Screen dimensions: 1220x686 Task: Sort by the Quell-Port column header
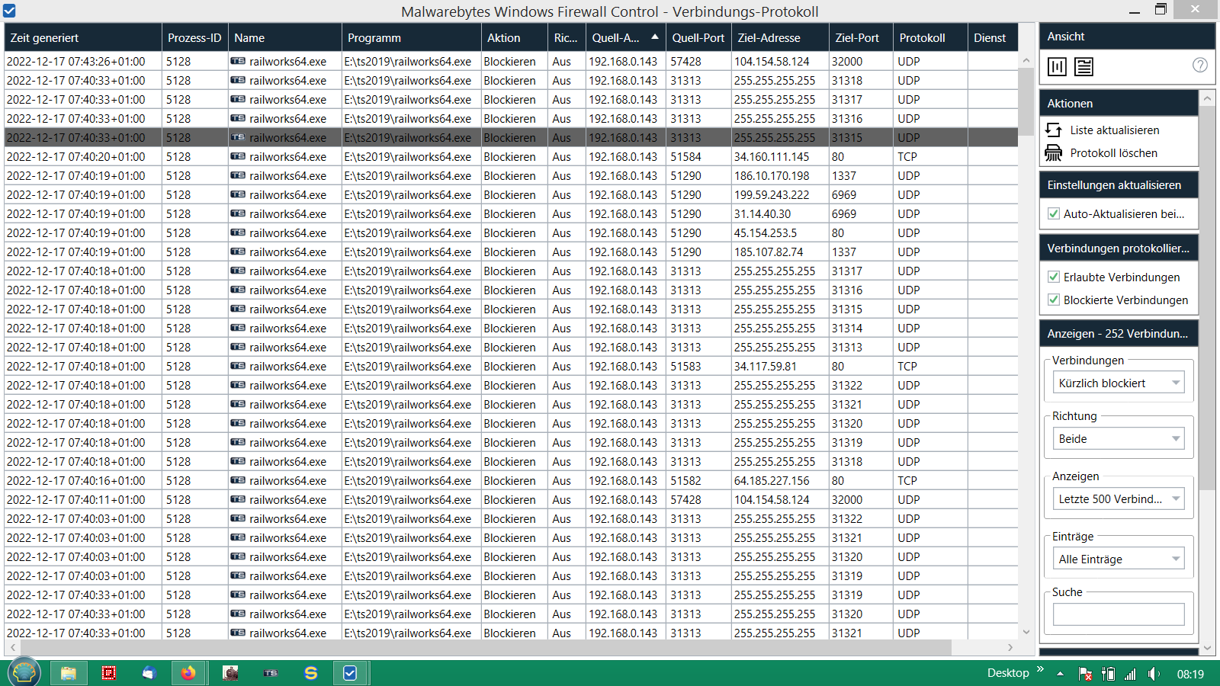(698, 37)
